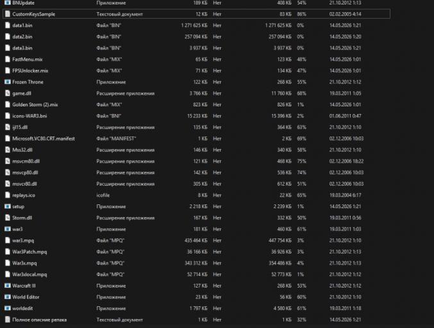Click the 68% ratio of game.dll
This screenshot has width=434, height=328.
(302, 94)
